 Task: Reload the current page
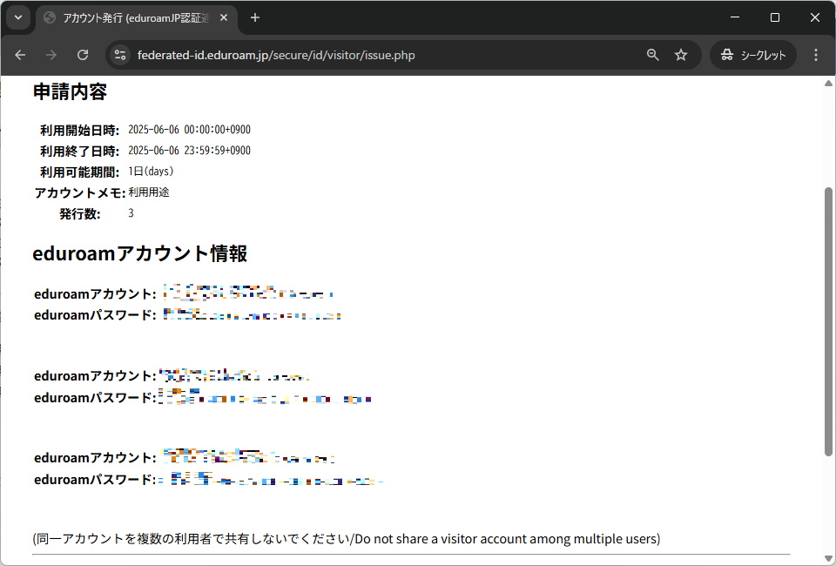[83, 55]
